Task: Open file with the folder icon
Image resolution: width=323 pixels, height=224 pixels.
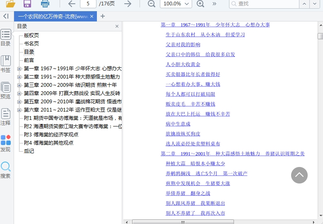Action: point(10,4)
